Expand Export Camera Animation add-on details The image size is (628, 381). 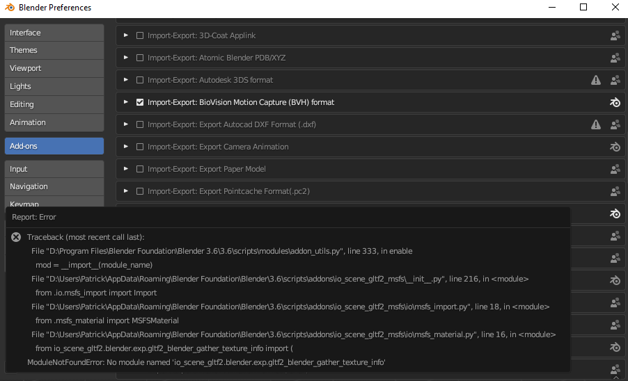(x=126, y=146)
